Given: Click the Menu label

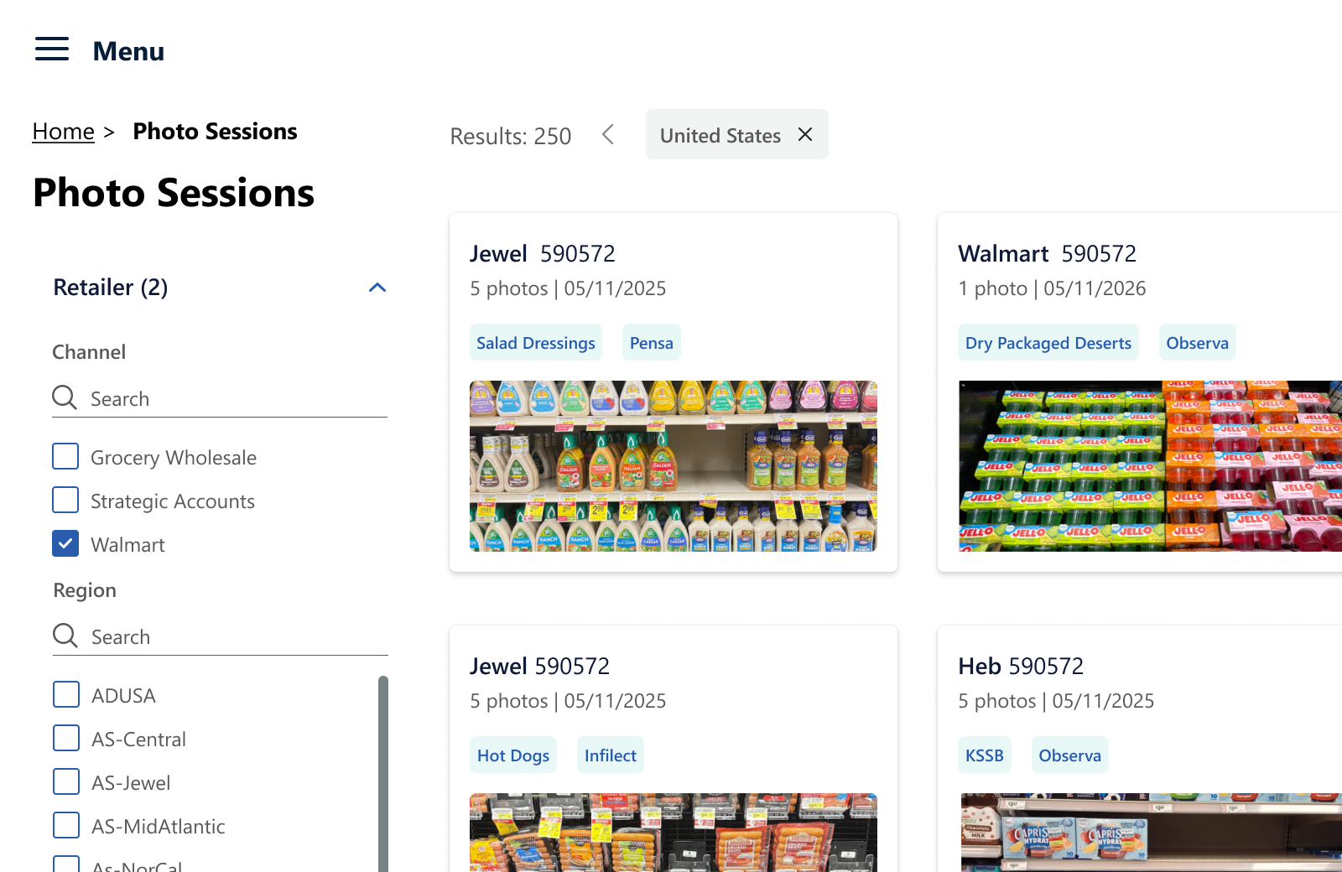Looking at the screenshot, I should (x=128, y=51).
